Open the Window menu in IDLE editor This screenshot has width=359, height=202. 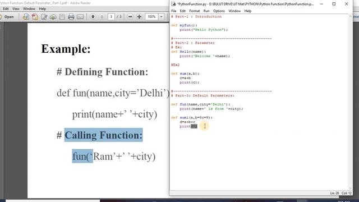[234, 11]
